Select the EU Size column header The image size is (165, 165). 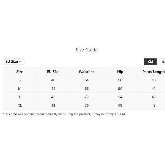(x=53, y=72)
